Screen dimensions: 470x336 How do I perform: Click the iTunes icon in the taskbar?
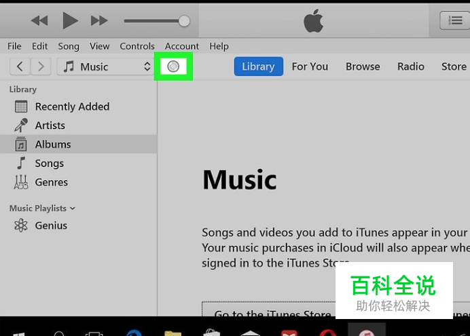[x=366, y=331]
